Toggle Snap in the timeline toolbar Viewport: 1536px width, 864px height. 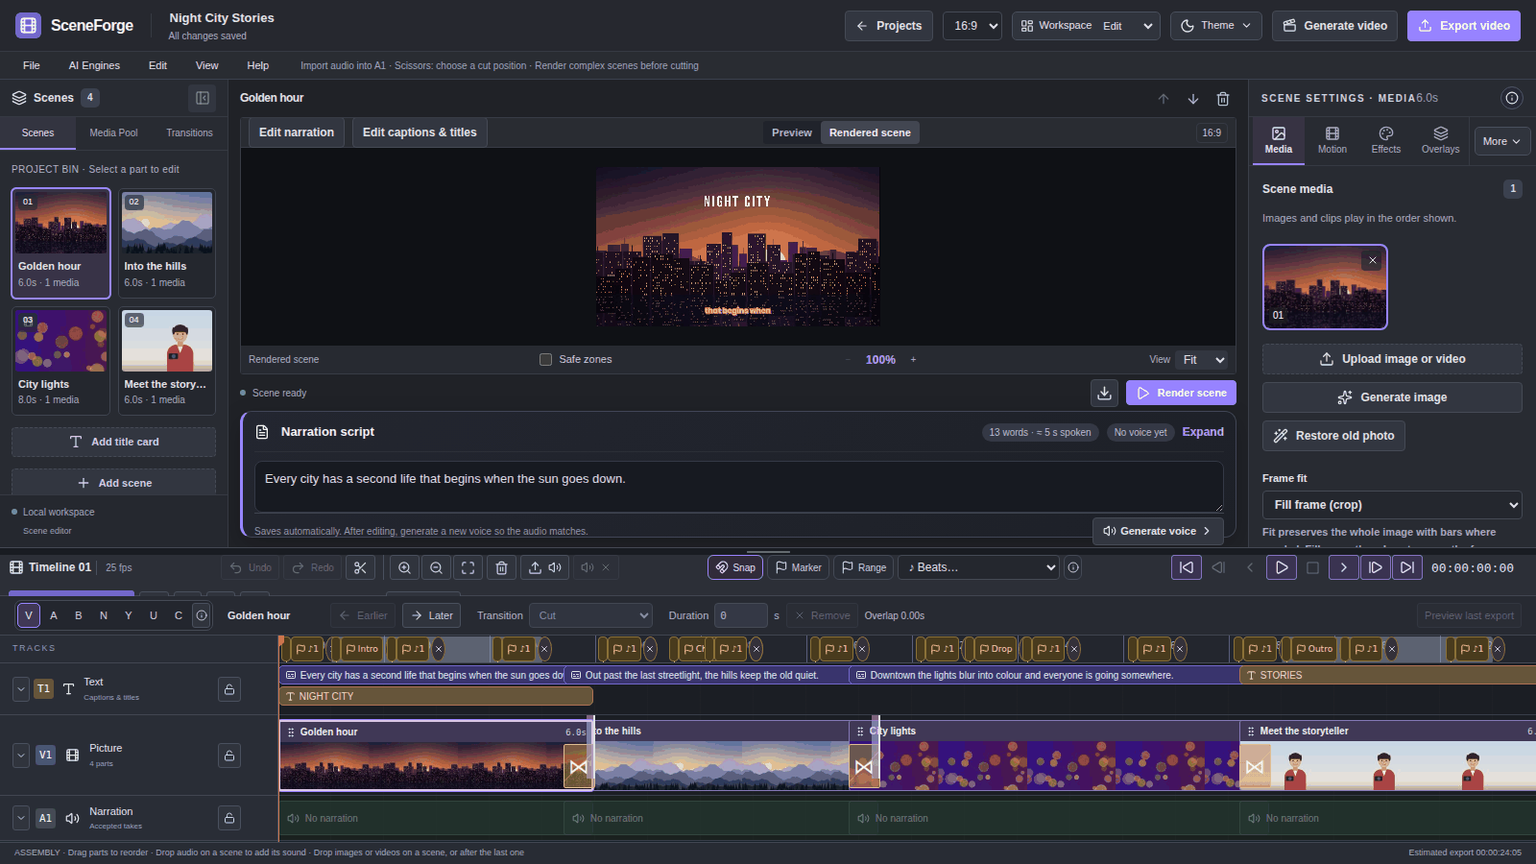point(735,567)
